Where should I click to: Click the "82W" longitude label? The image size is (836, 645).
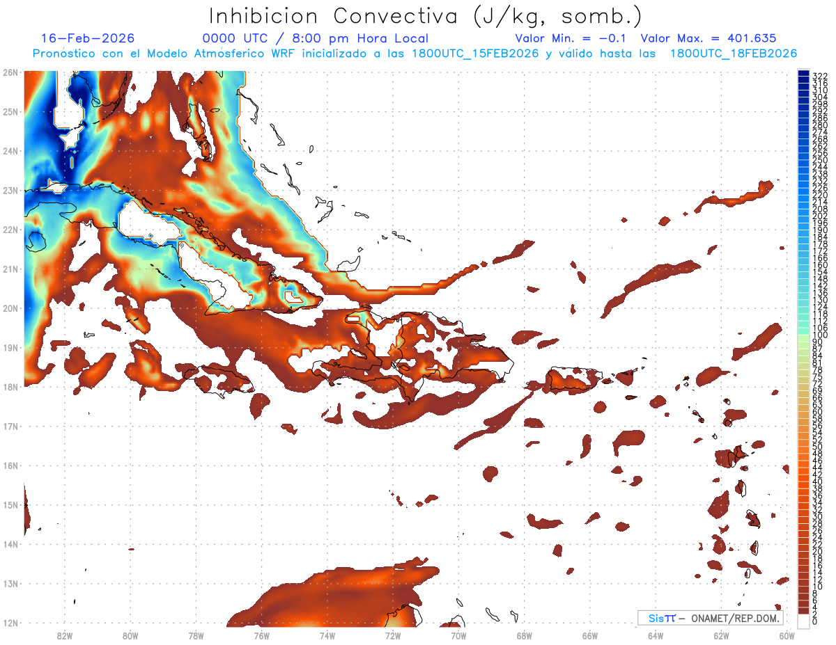click(x=65, y=635)
